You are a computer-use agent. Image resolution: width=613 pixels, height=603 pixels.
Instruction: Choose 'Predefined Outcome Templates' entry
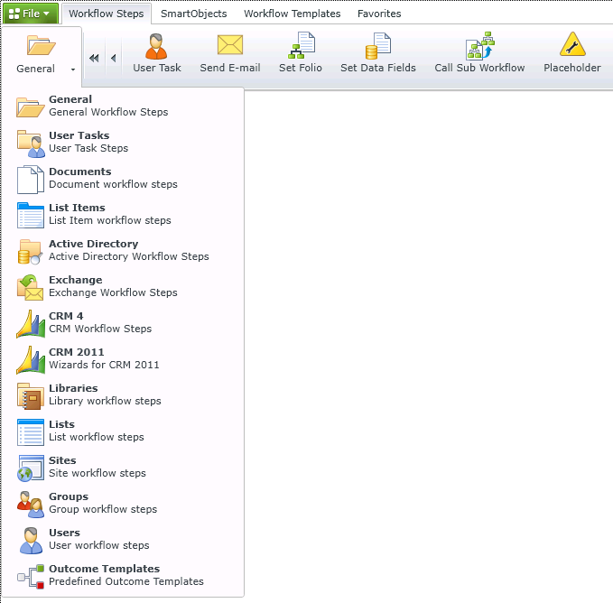[126, 581]
